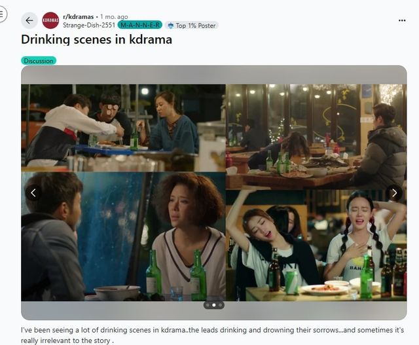This screenshot has height=345, width=419.
Task: Click the M-A-N-N-E-R user flair
Action: coord(139,25)
